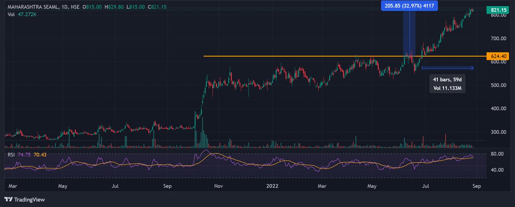Click the blue date-range arrow line
The width and height of the screenshot is (515, 207).
point(448,67)
